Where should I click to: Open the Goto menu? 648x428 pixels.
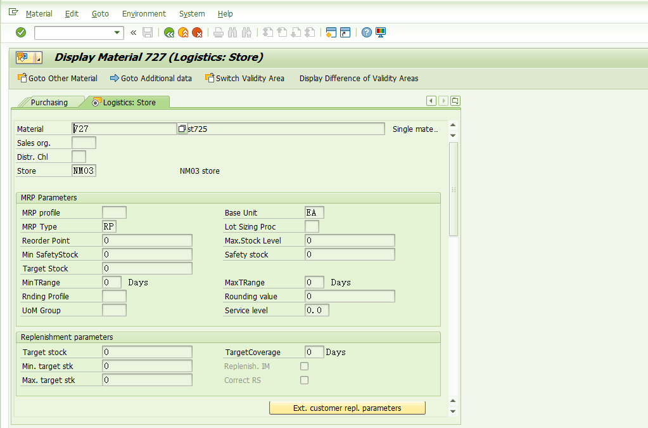pyautogui.click(x=100, y=14)
